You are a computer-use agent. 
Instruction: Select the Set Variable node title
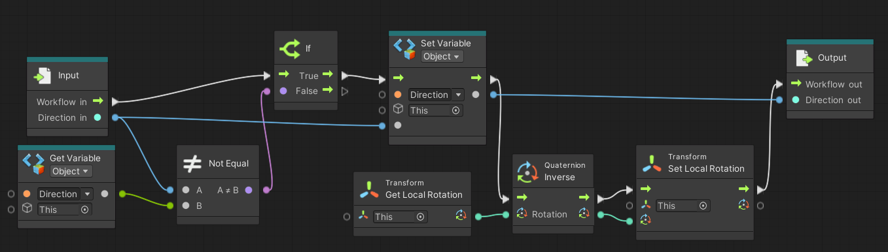coord(446,43)
